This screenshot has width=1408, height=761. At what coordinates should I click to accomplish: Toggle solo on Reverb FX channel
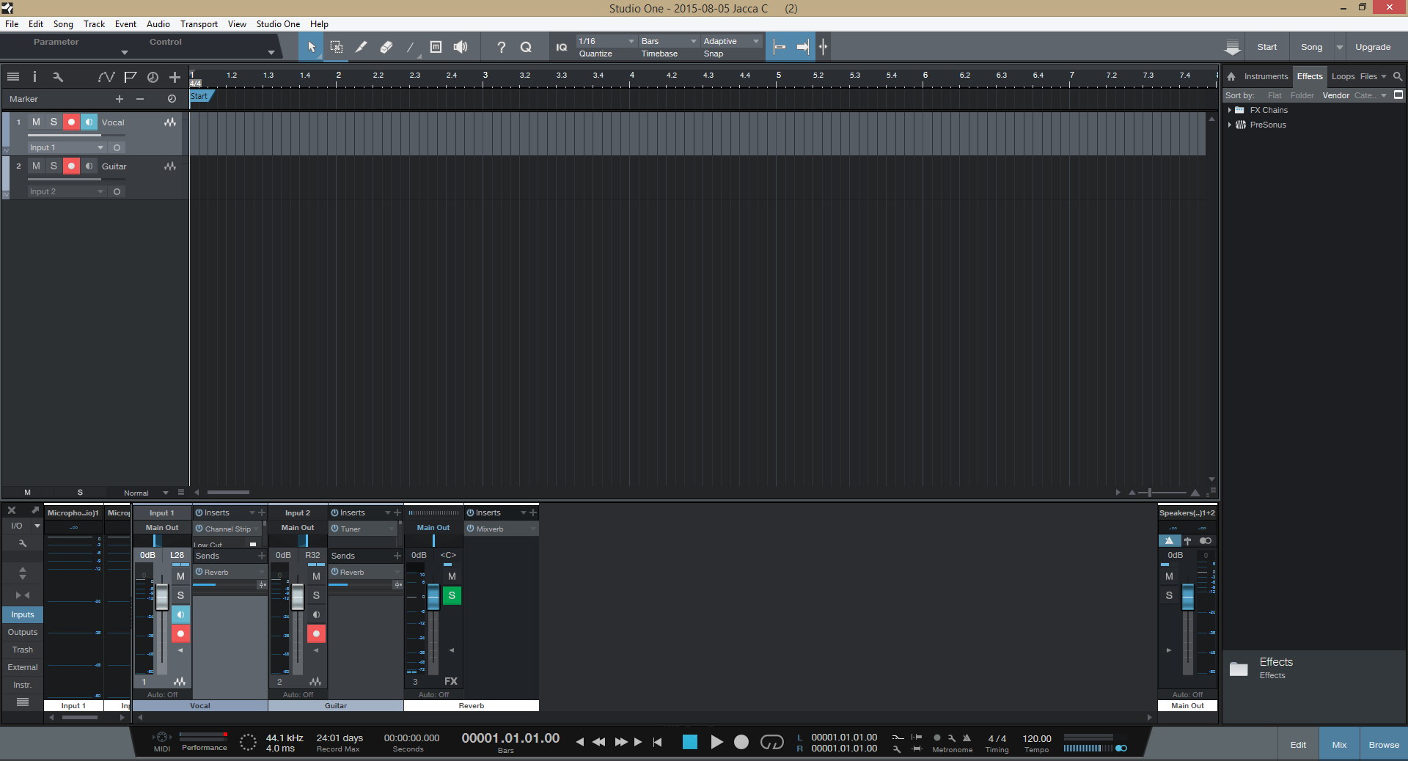pyautogui.click(x=452, y=595)
